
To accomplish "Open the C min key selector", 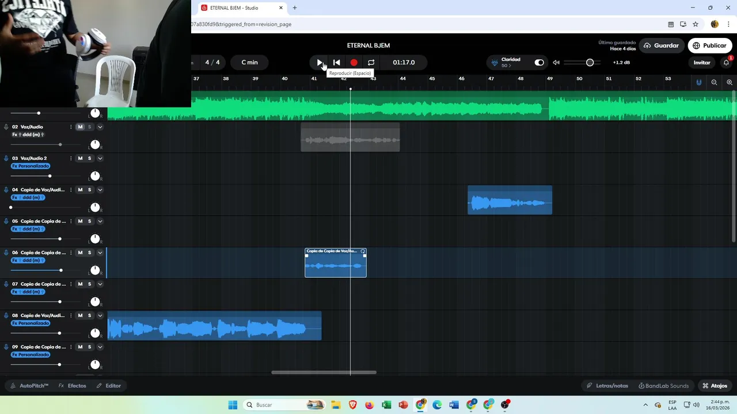I will 249,62.
